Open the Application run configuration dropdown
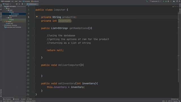 [156, 1]
